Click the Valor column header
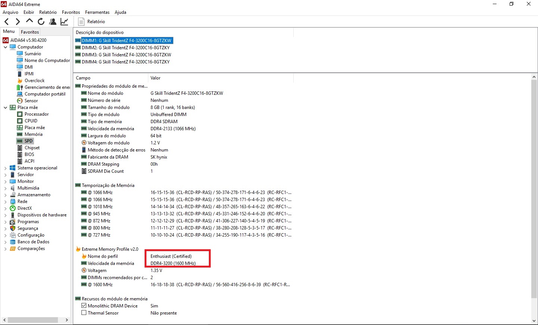This screenshot has width=538, height=325. click(221, 78)
